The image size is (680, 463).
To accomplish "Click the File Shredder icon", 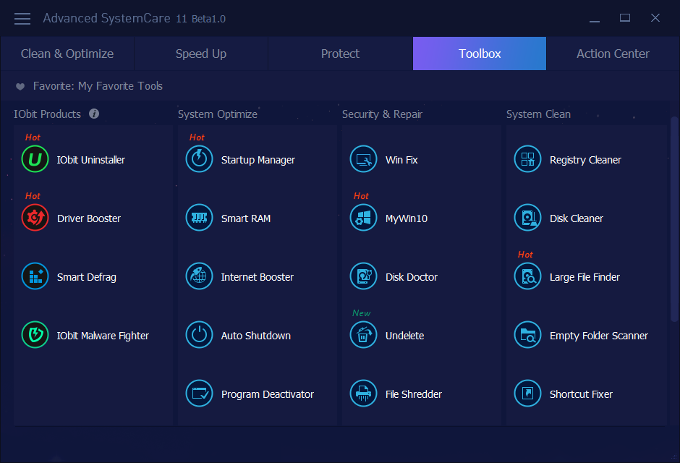I will tap(363, 394).
